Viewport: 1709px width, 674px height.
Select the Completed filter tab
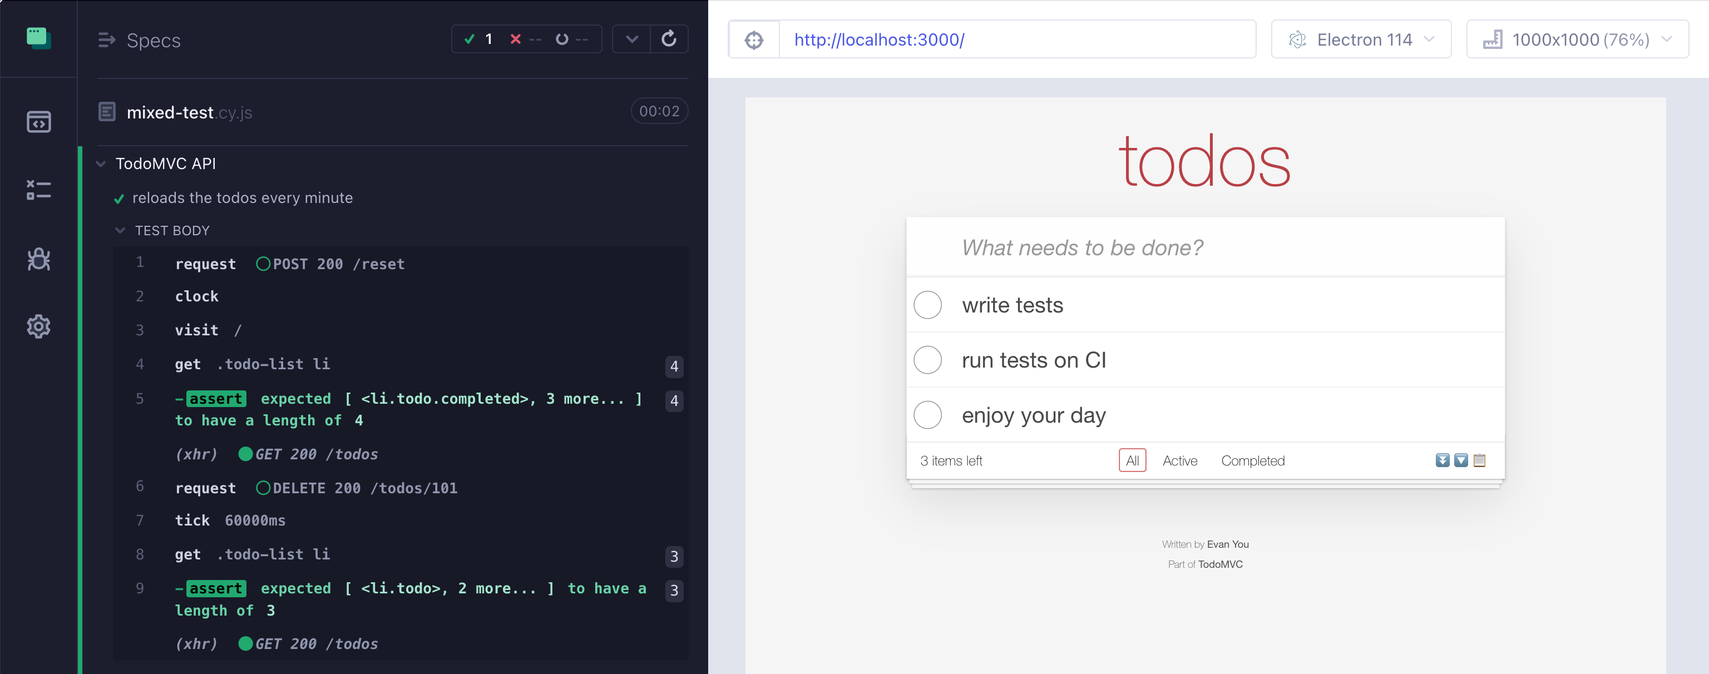point(1253,460)
